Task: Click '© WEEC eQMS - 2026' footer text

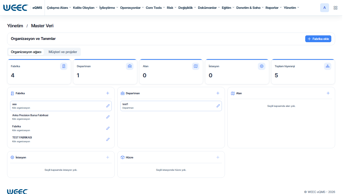Action: [x=320, y=192]
